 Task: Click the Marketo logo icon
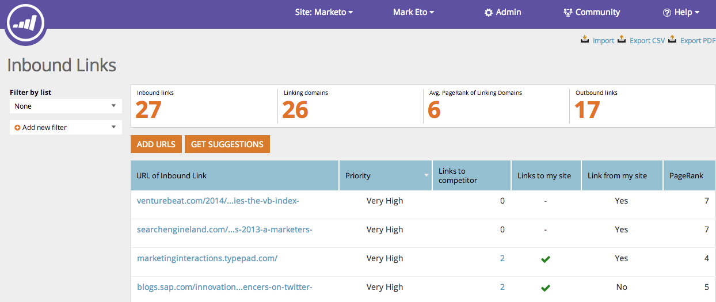click(x=25, y=23)
